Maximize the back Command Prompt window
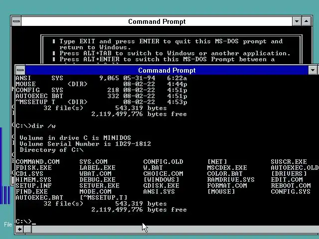The image size is (319, 239). (307, 21)
